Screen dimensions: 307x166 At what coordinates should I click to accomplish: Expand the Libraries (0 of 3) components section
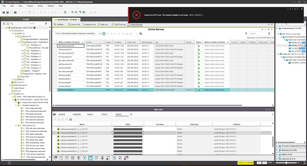tap(277, 159)
